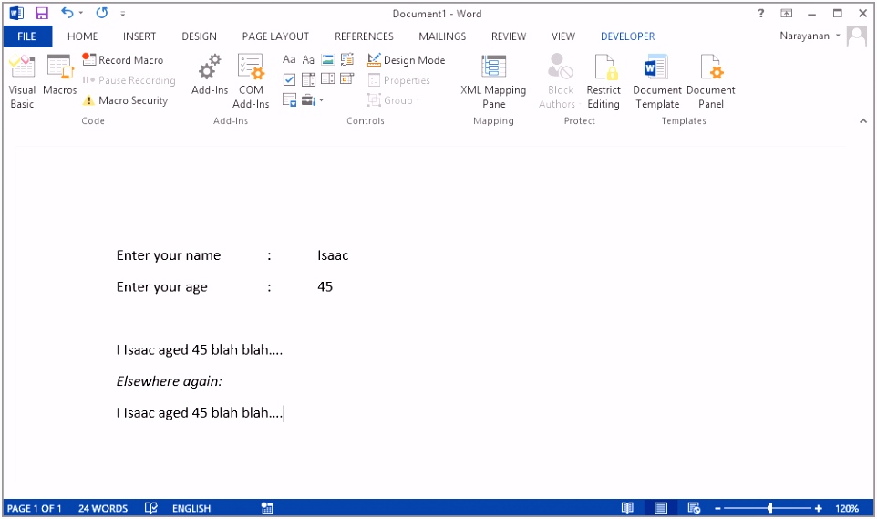Open Legacy Tools dropdown
This screenshot has height=519, width=877.
coord(312,100)
